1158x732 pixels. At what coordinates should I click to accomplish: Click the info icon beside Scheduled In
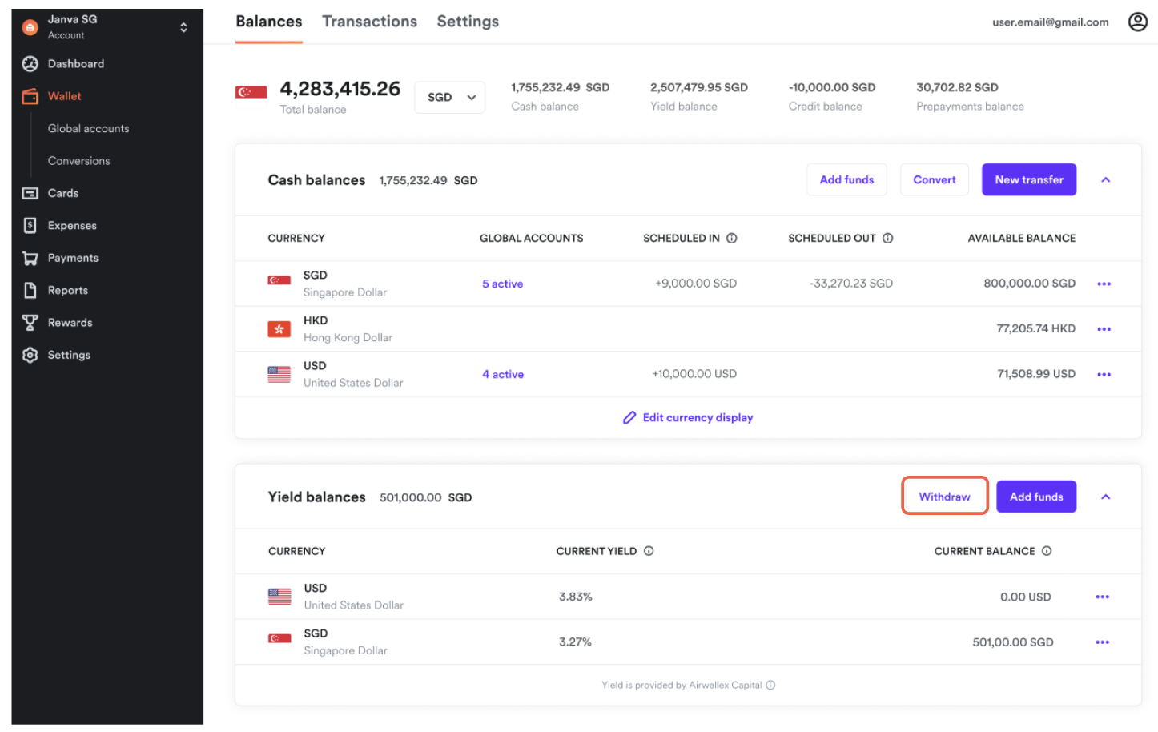731,238
